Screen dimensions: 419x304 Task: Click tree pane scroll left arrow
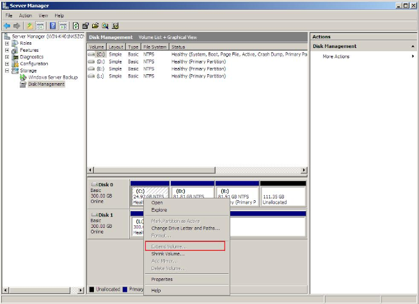[x=6, y=290]
